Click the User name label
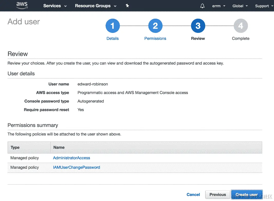The width and height of the screenshot is (274, 201). tap(59, 84)
